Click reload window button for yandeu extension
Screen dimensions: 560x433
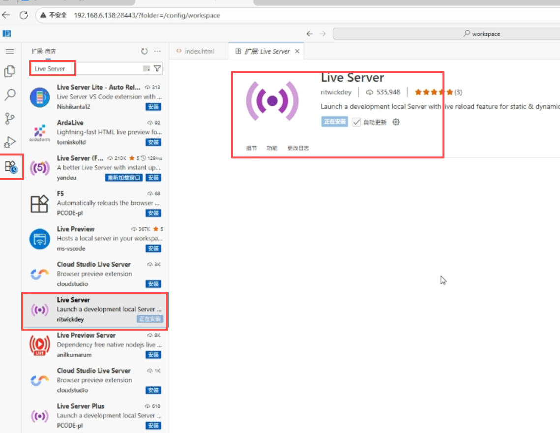coord(125,178)
